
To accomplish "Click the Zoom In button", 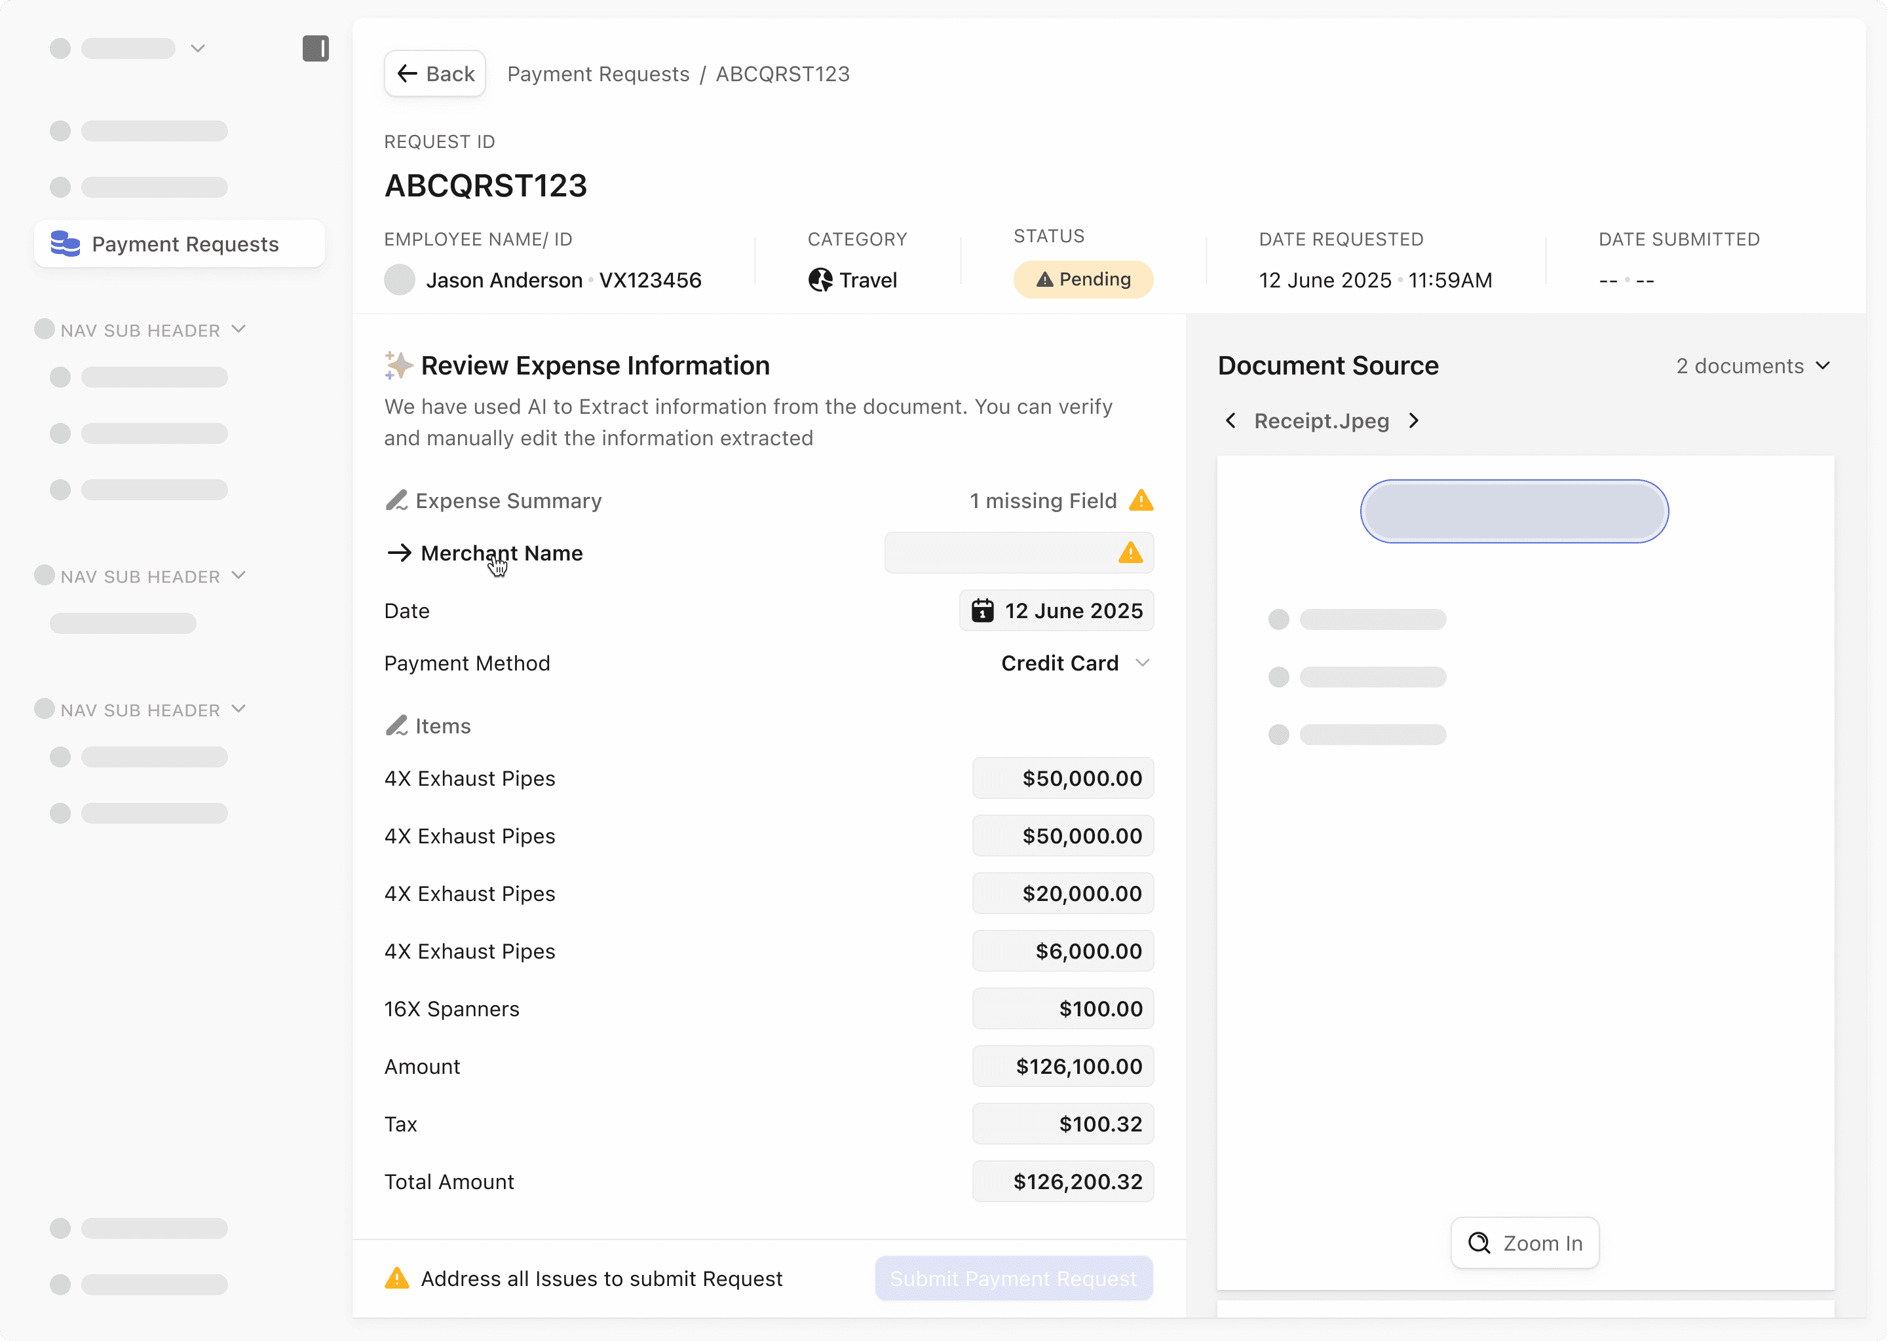I will tap(1524, 1243).
